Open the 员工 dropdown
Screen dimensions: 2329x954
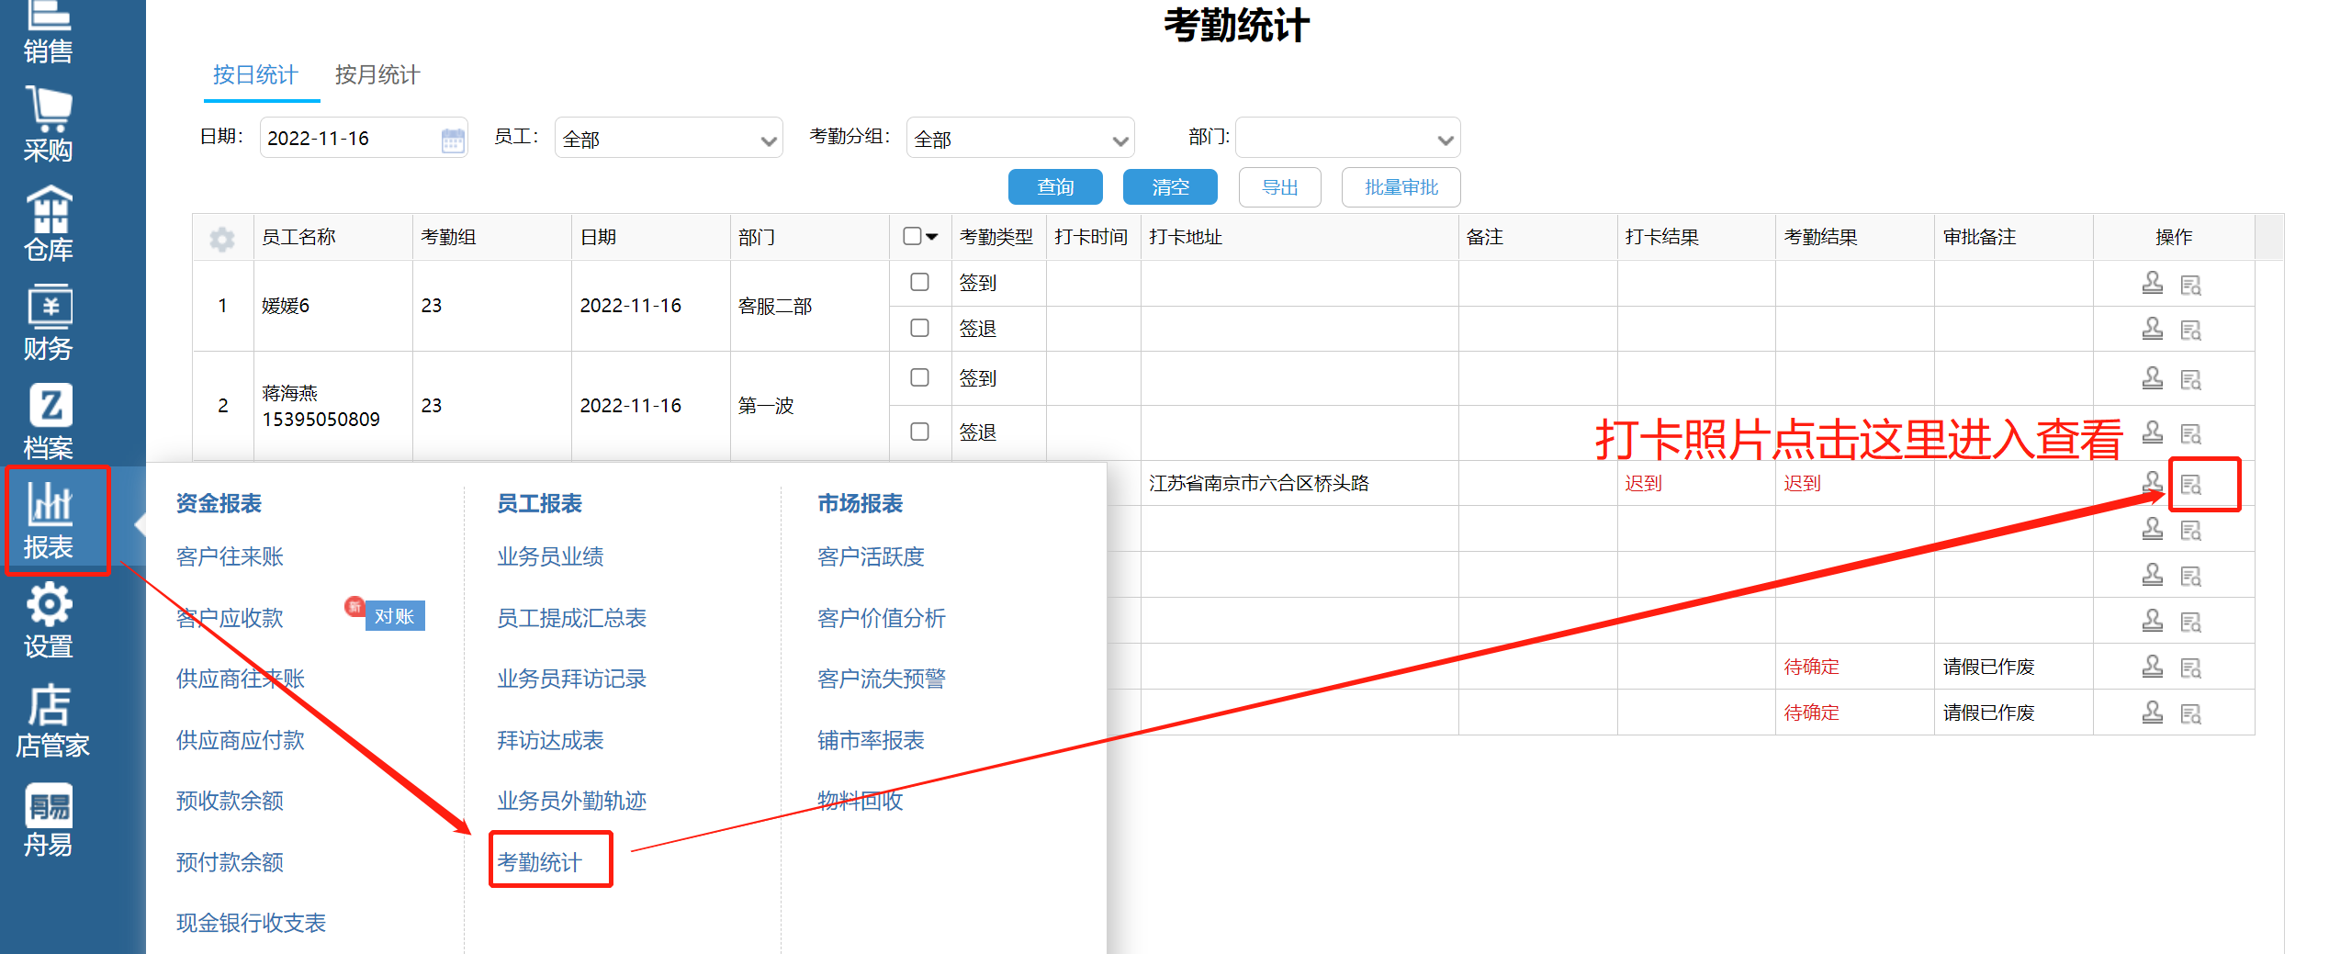coord(669,138)
